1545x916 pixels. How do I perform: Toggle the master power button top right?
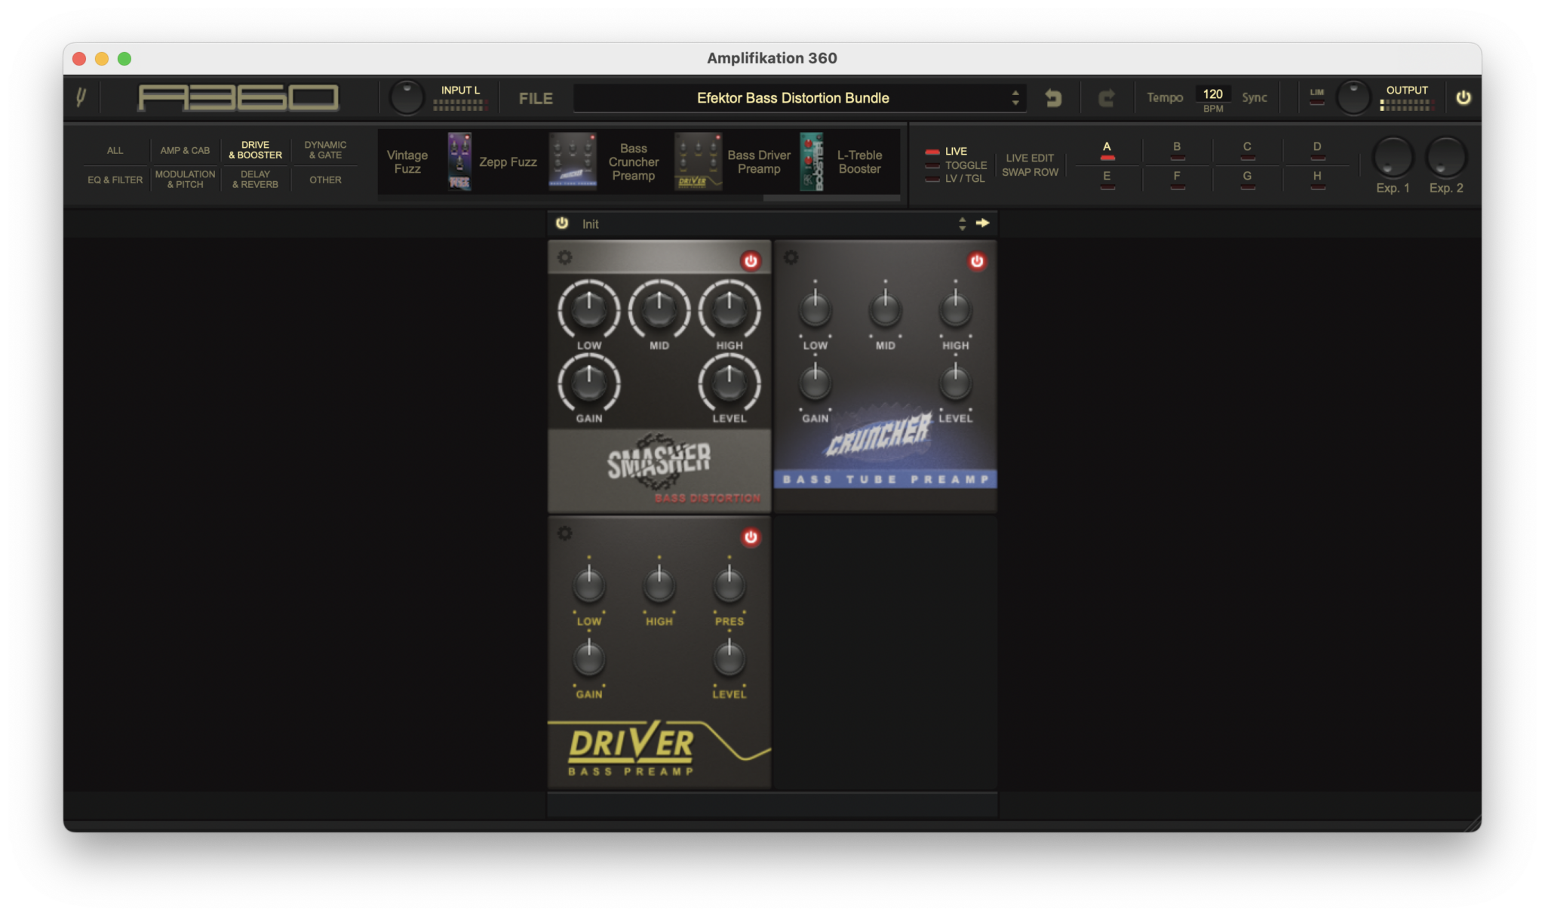pyautogui.click(x=1464, y=97)
